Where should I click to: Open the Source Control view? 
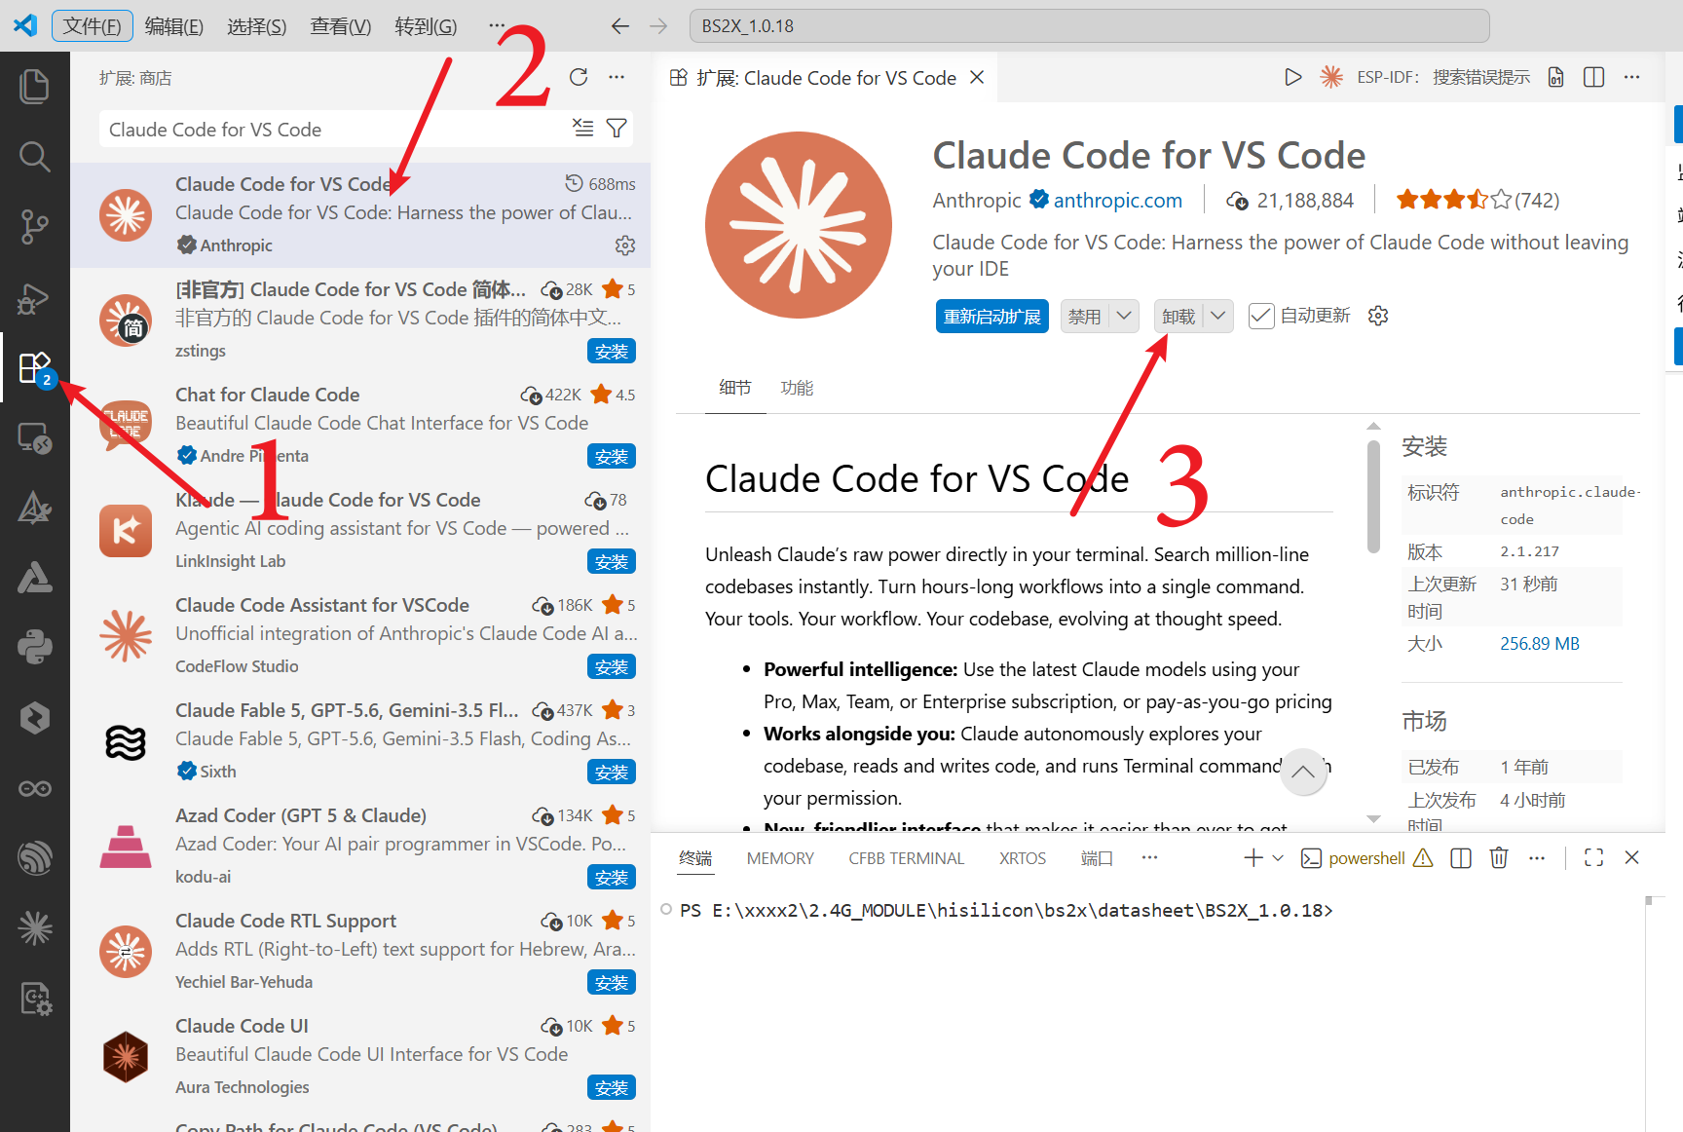click(35, 226)
